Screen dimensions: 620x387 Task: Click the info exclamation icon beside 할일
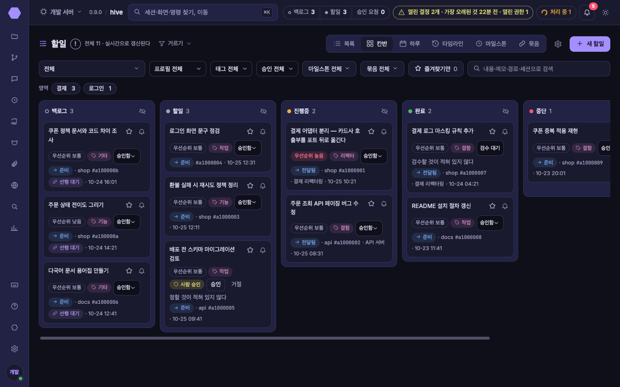[76, 44]
